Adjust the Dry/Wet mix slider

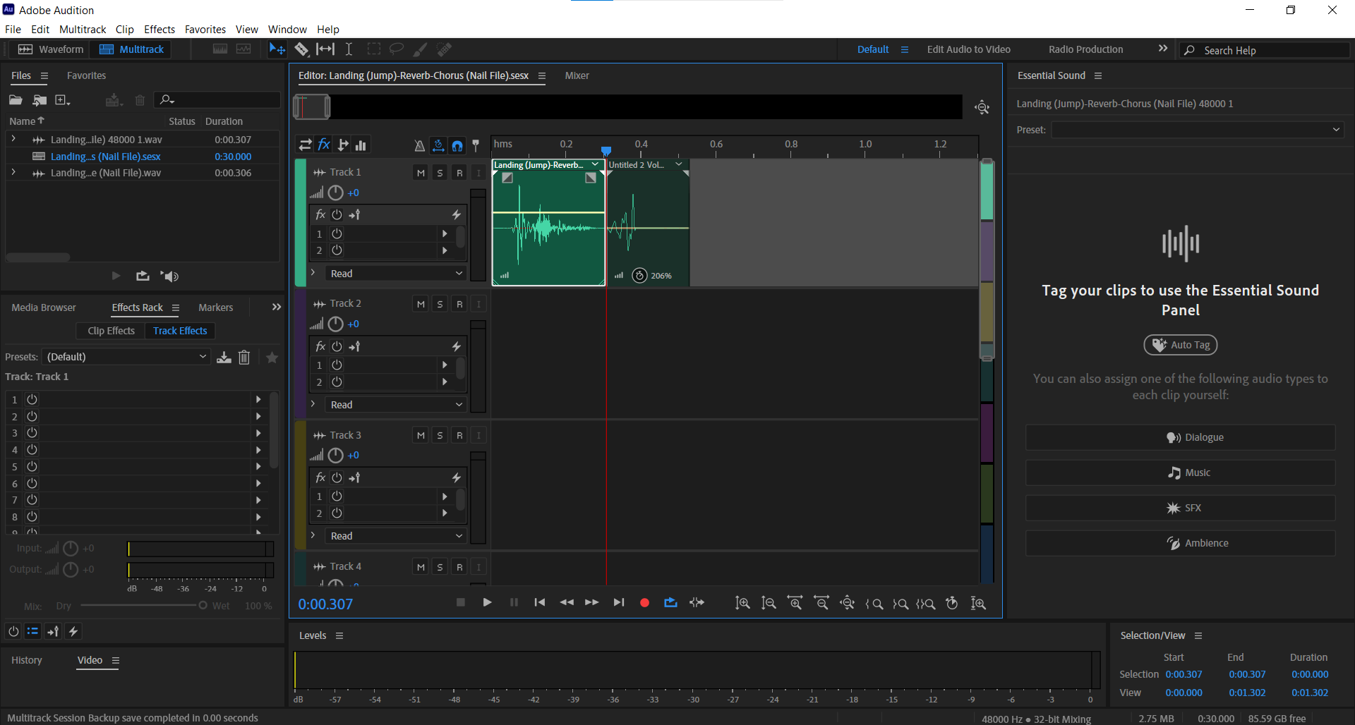coord(203,605)
